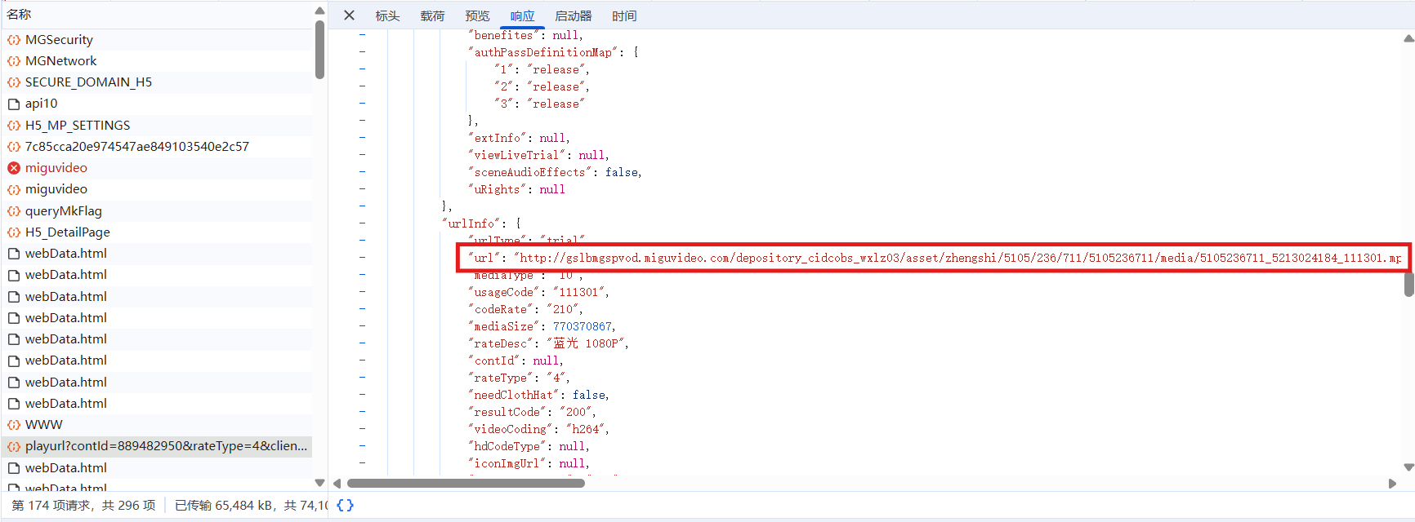
Task: Click response horizontal scrollbar left arrow
Action: pyautogui.click(x=337, y=483)
